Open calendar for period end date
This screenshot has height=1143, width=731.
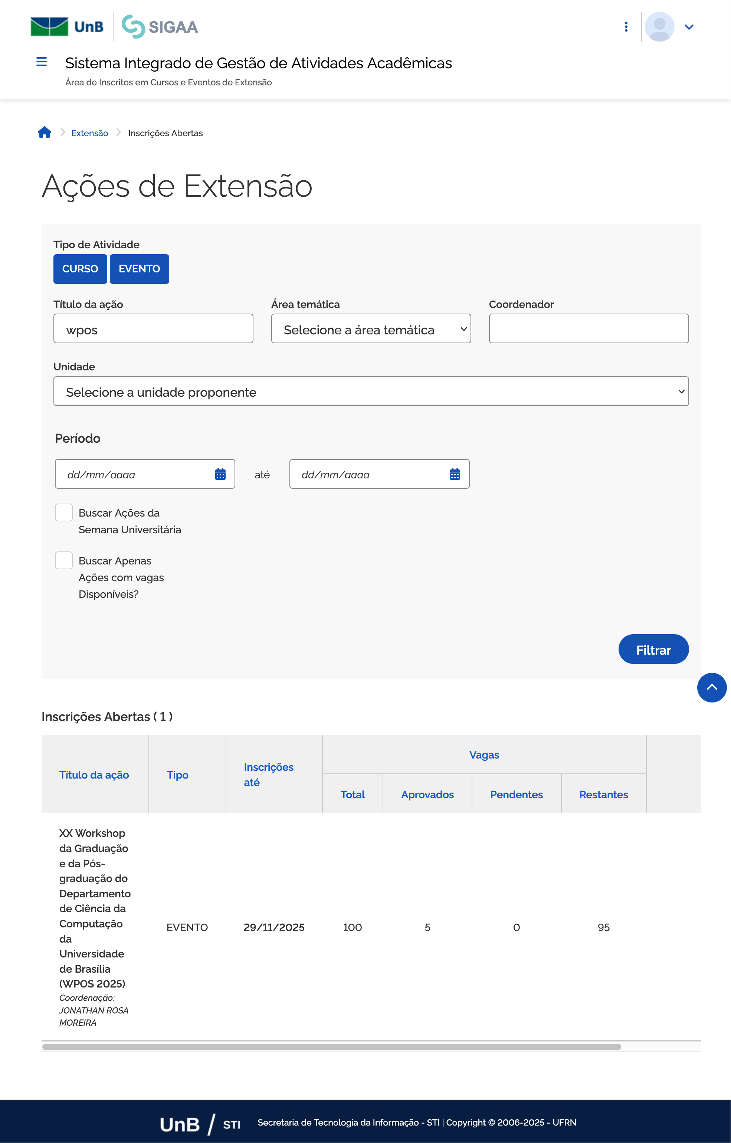coord(454,474)
